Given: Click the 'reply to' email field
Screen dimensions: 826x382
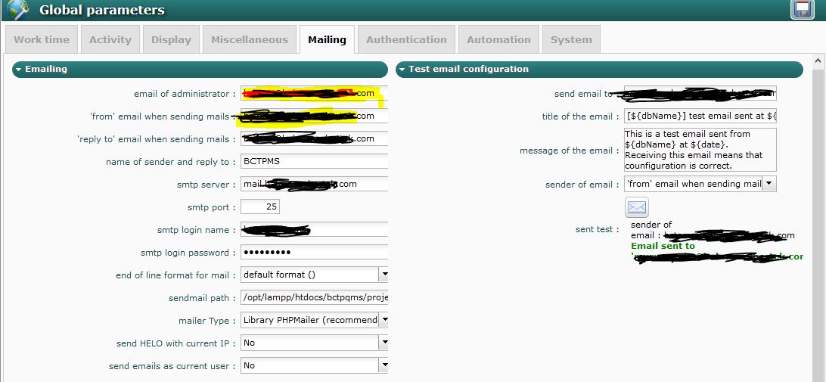Looking at the screenshot, I should (x=315, y=138).
